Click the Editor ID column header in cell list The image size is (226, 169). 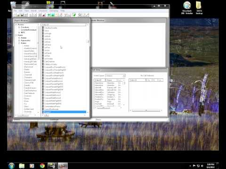click(x=99, y=80)
